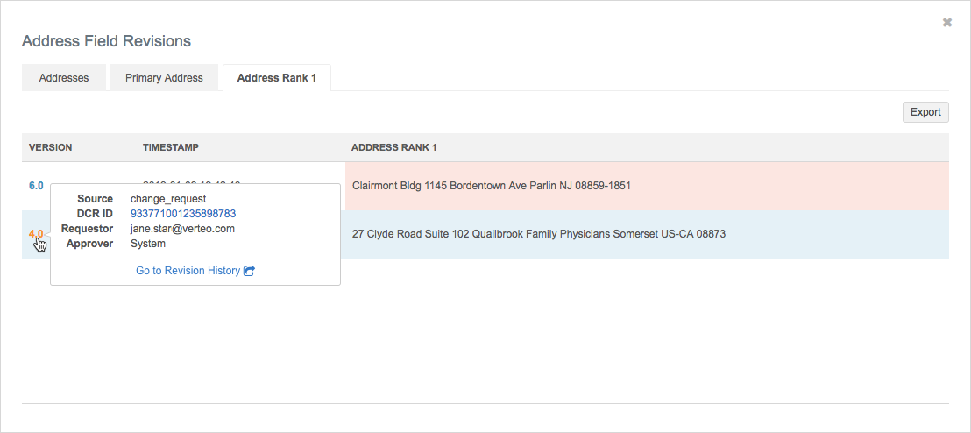Click the ADDRESS RANK 1 column header
The image size is (971, 433).
click(x=393, y=147)
